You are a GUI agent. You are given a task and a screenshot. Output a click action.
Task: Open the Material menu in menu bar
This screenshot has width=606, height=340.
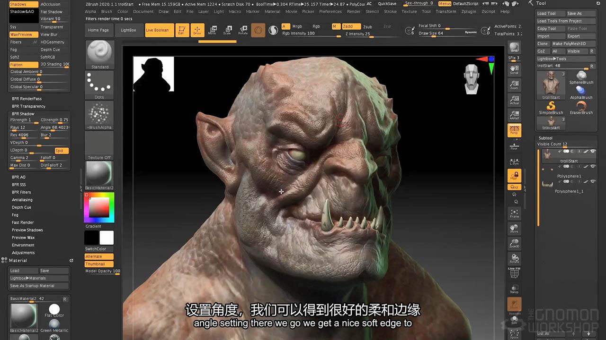272,11
